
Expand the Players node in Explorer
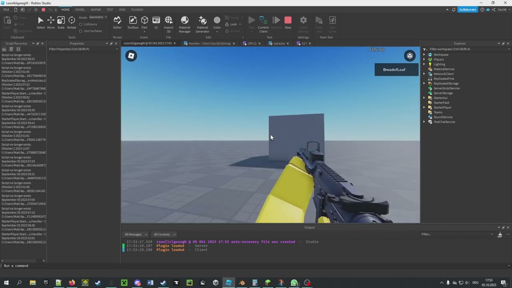pyautogui.click(x=424, y=60)
